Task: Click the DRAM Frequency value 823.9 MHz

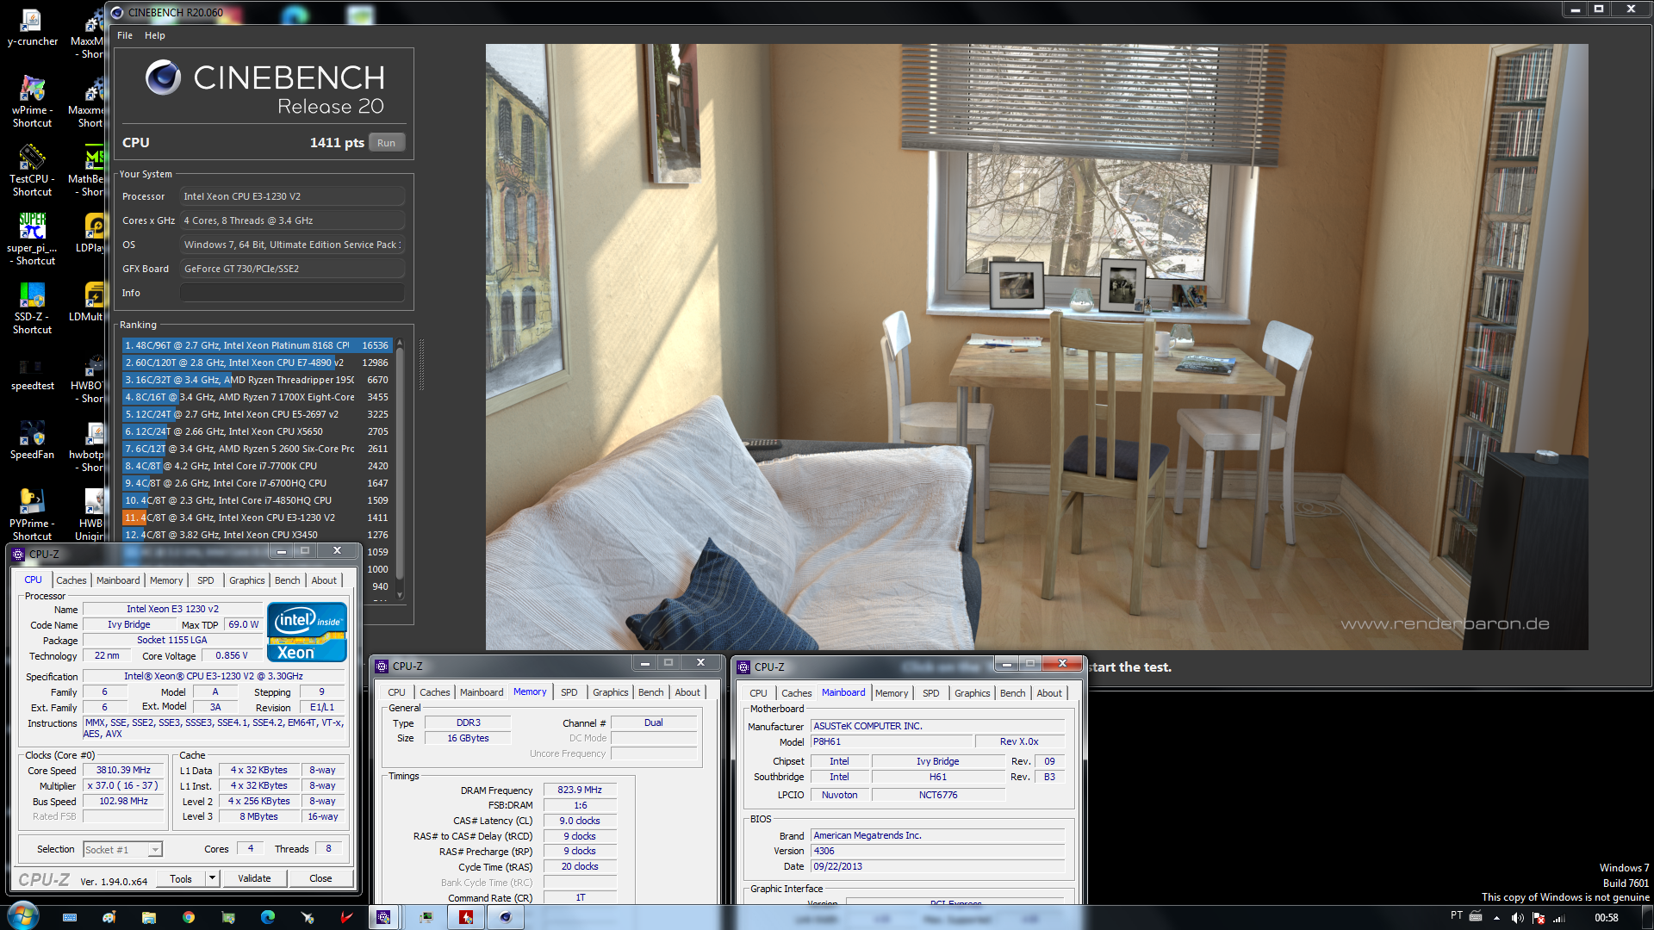Action: click(580, 790)
